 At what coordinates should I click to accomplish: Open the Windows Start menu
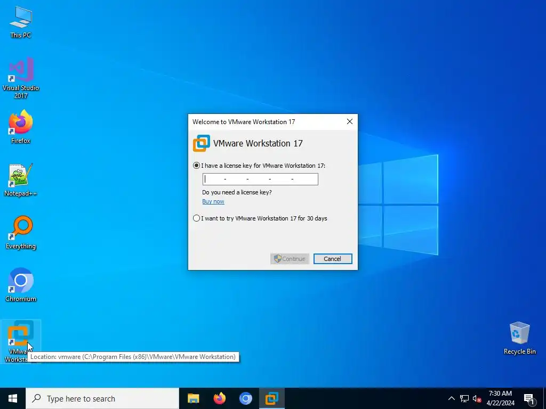13,398
